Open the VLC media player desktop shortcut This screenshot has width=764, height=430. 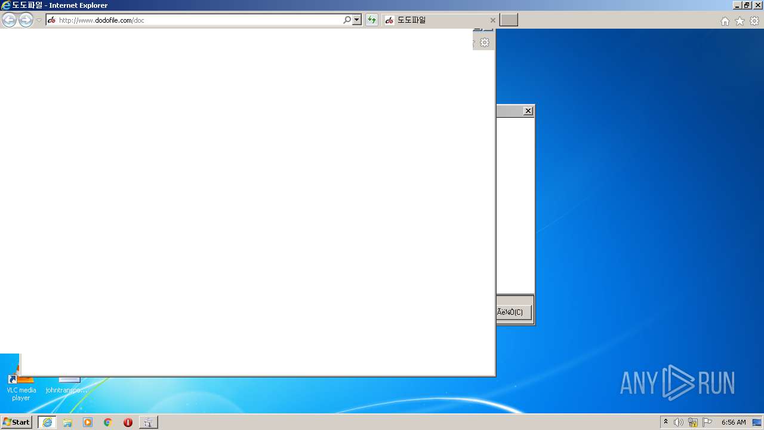pyautogui.click(x=21, y=385)
